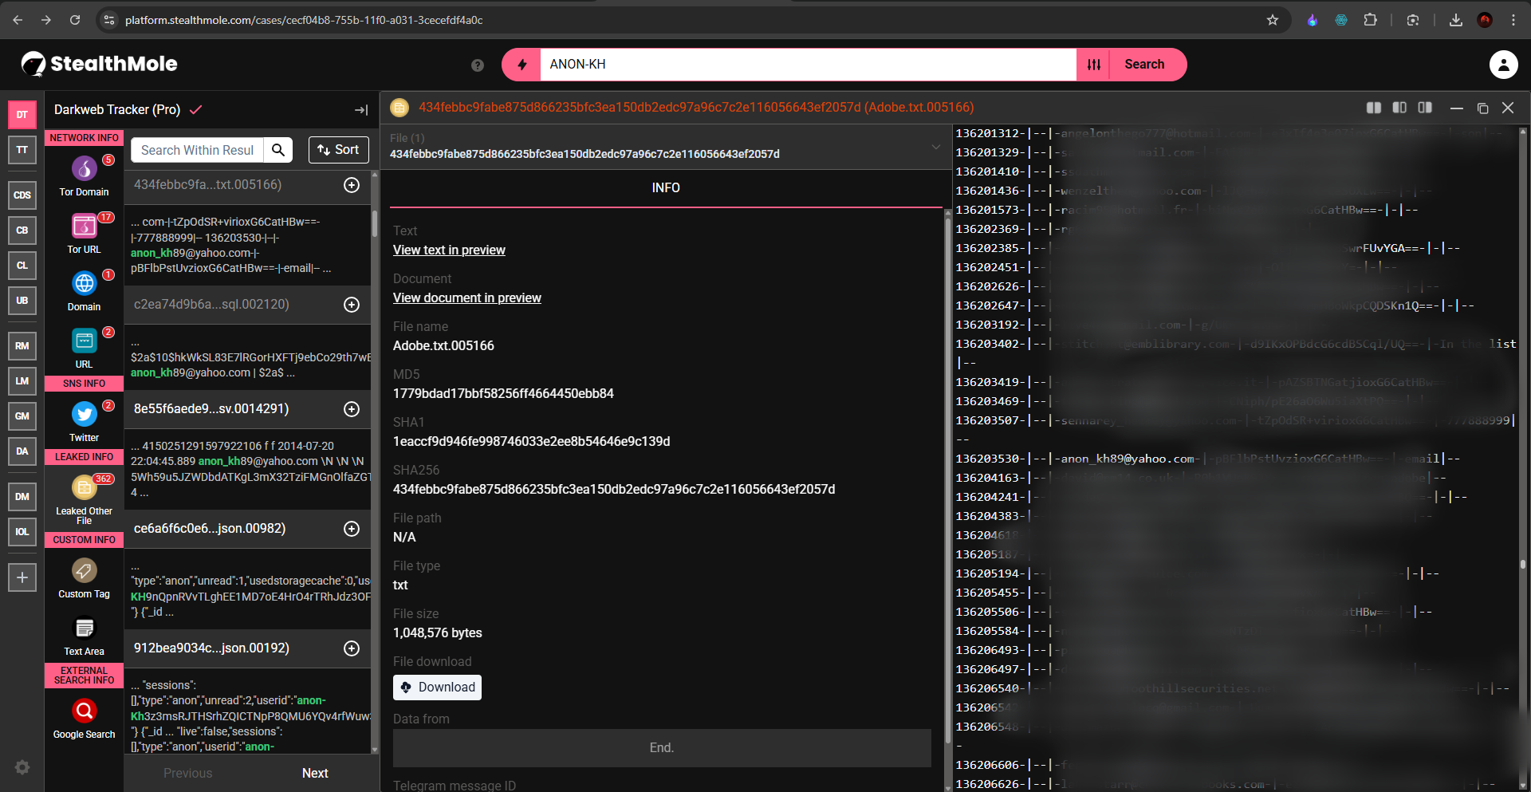Viewport: 1531px width, 792px height.
Task: Expand result c2ea74d9b6a...sql.002120 plus
Action: (352, 305)
